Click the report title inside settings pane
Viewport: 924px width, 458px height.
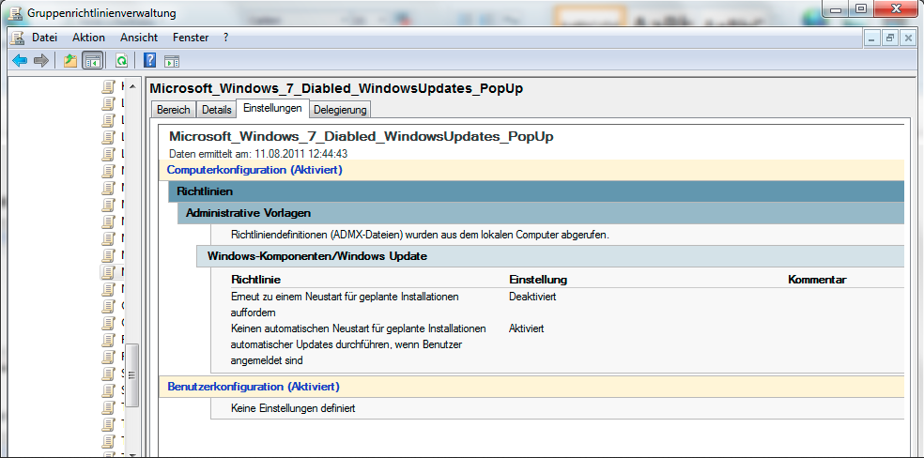(362, 136)
